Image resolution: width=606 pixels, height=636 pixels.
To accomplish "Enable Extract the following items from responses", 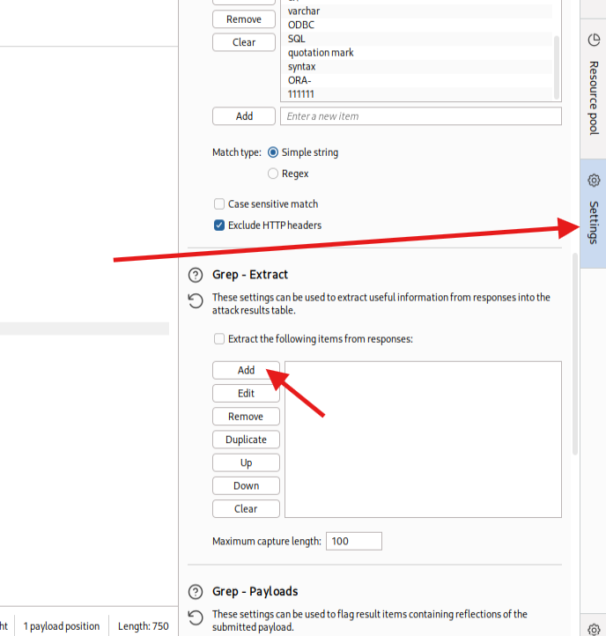I will (x=219, y=338).
